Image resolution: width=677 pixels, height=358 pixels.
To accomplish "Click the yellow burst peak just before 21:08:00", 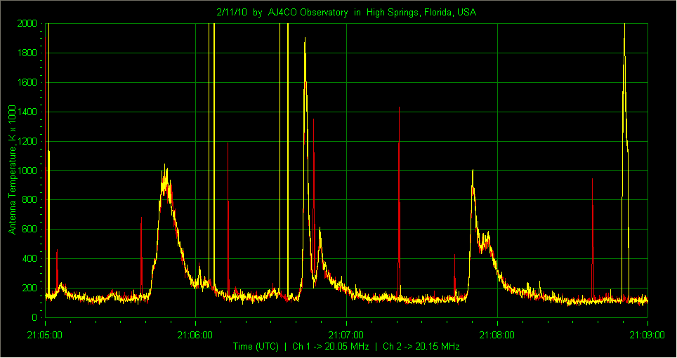I will tap(473, 171).
